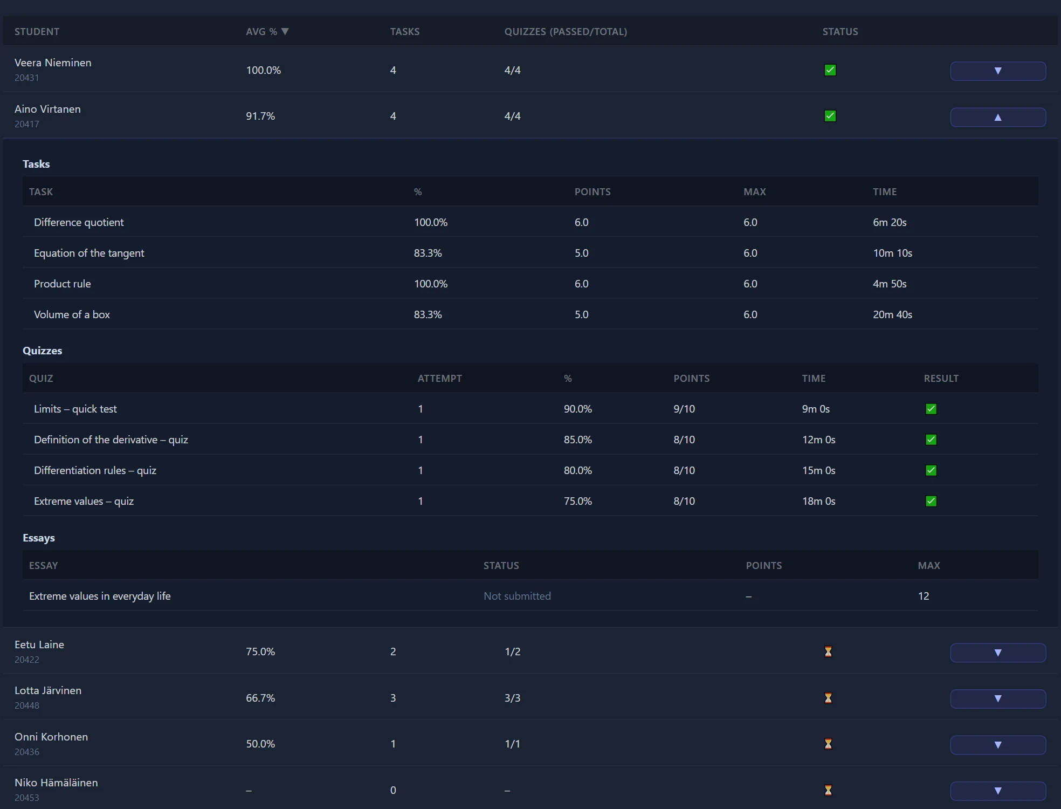The height and width of the screenshot is (809, 1061).
Task: Click the result checkmark for Differentiation rules quiz
Action: point(931,470)
